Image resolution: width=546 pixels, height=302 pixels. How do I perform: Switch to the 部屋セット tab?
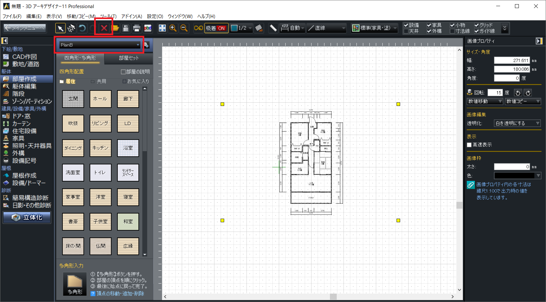click(x=128, y=58)
